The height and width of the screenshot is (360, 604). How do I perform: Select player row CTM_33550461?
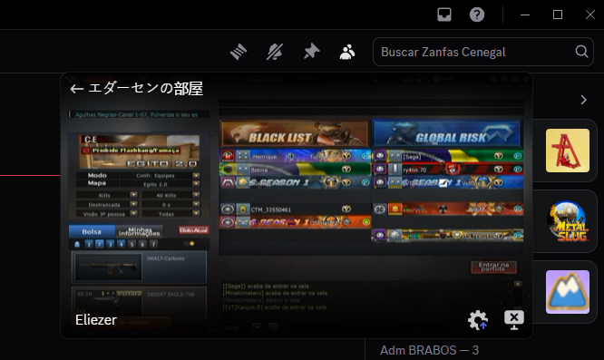tap(295, 209)
